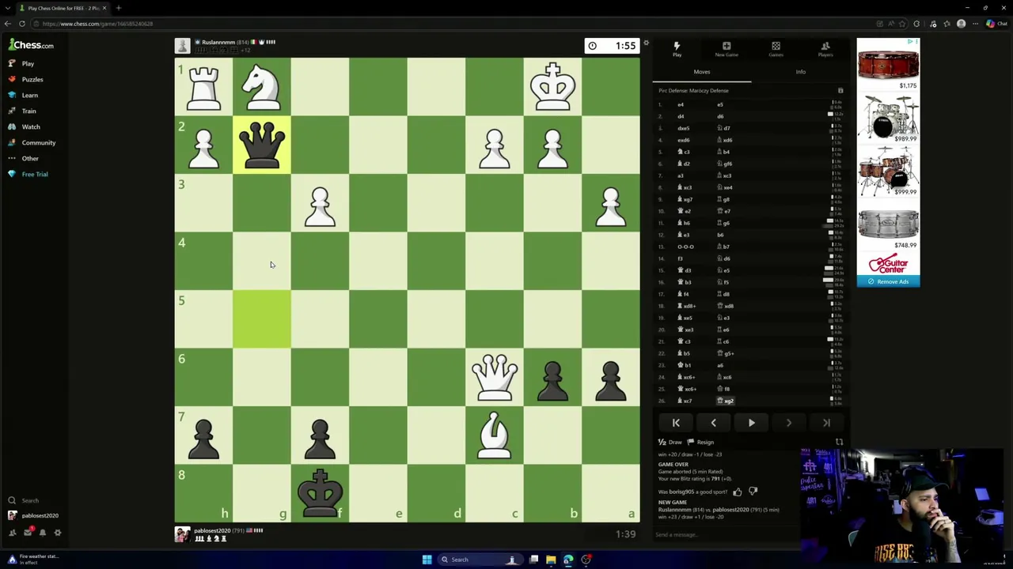Image resolution: width=1013 pixels, height=569 pixels.
Task: Go back one move
Action: click(713, 423)
